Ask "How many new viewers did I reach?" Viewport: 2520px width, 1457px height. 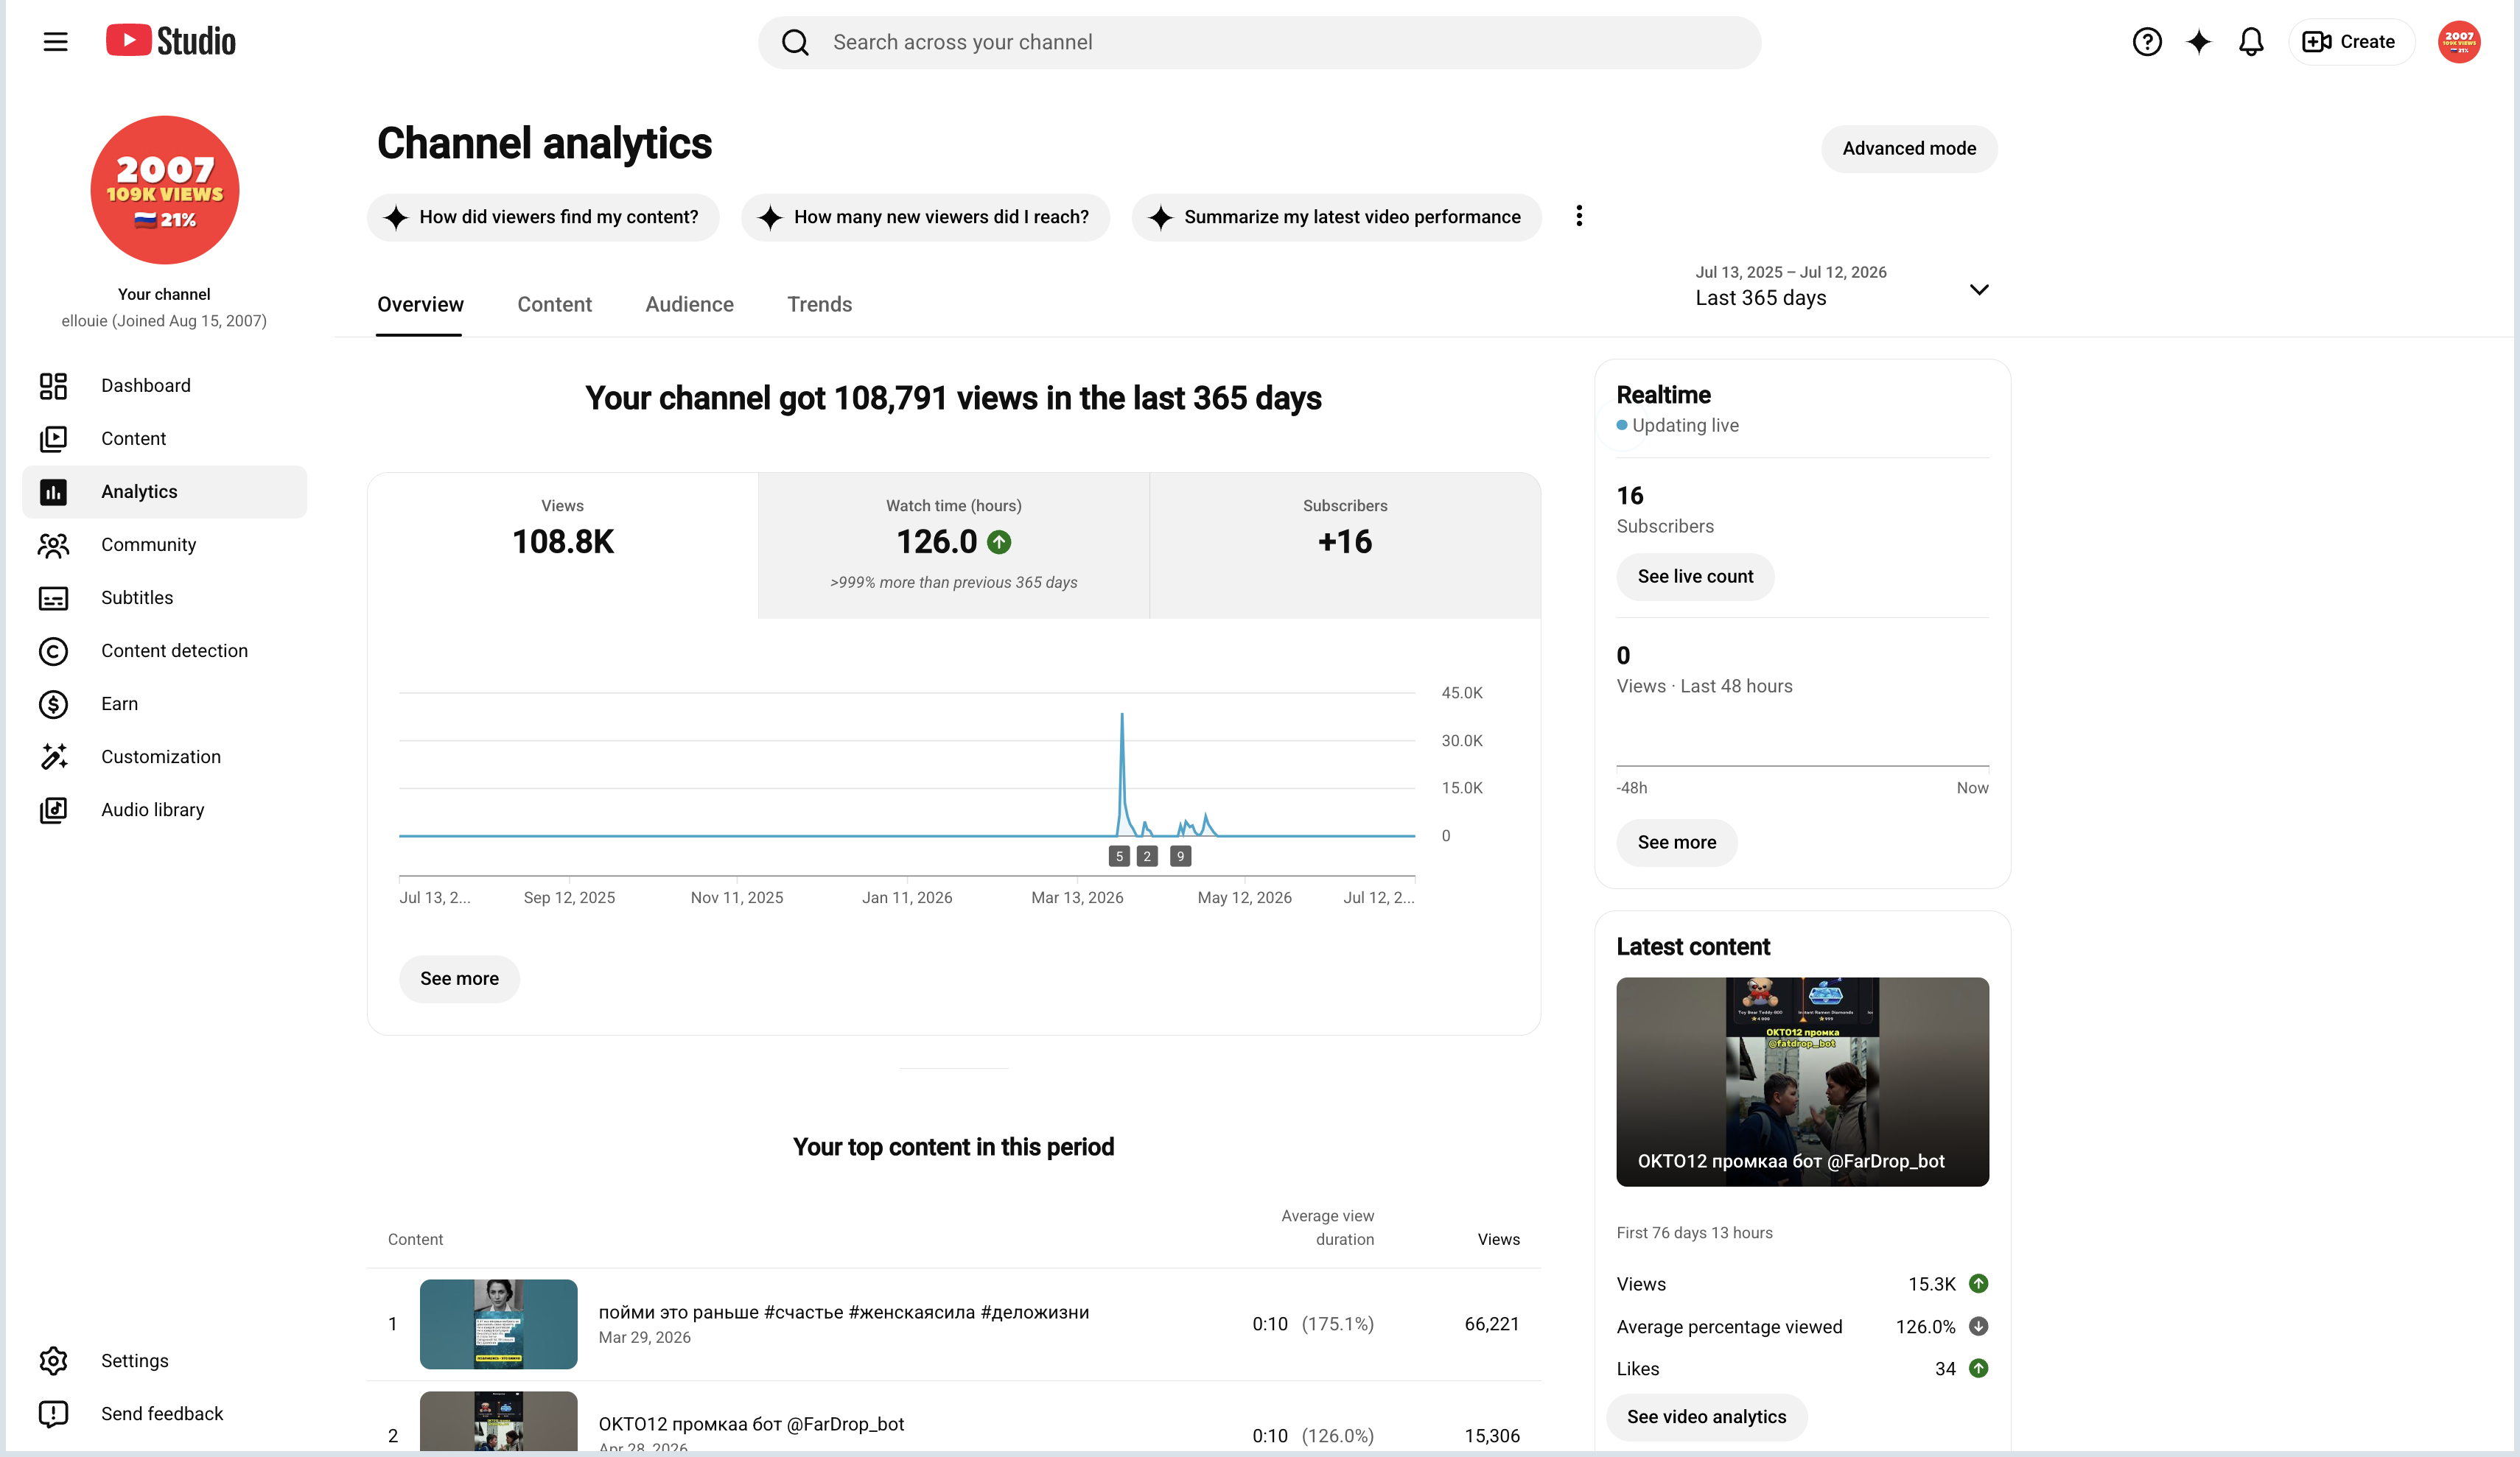(x=925, y=217)
